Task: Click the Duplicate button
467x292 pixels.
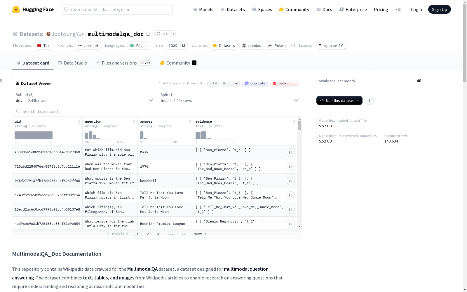Action: click(x=255, y=83)
